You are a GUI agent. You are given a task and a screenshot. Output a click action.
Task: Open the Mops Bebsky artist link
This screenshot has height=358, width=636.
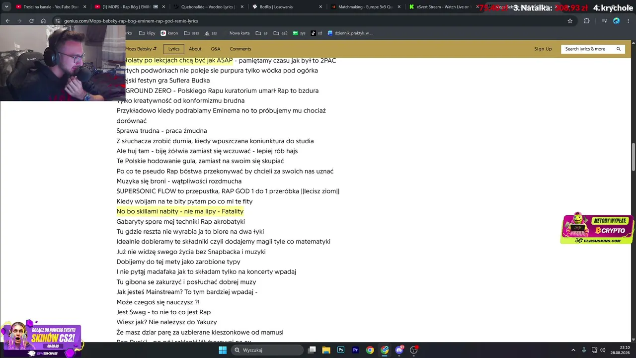point(141,49)
